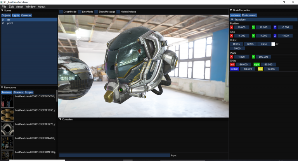The height and width of the screenshot is (161, 298).
Task: Switch to the Shaders tab
Action: (18, 92)
